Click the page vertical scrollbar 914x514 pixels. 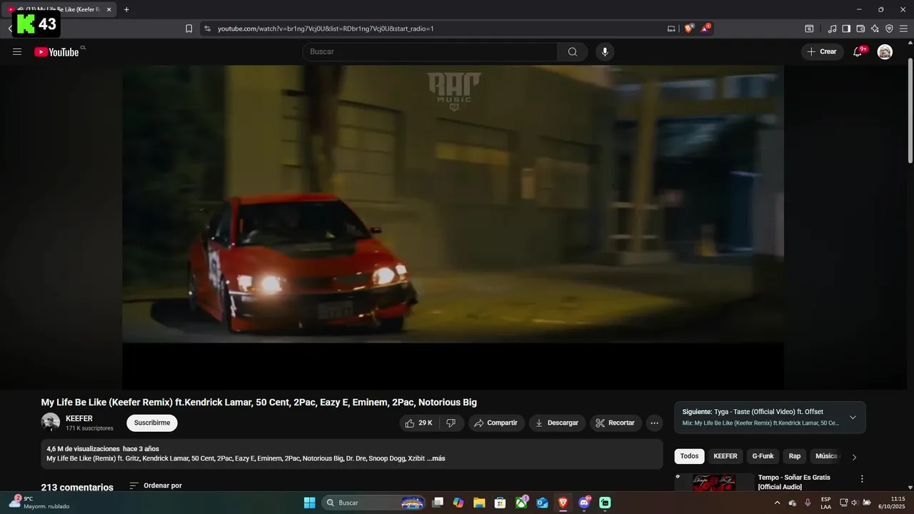910,111
